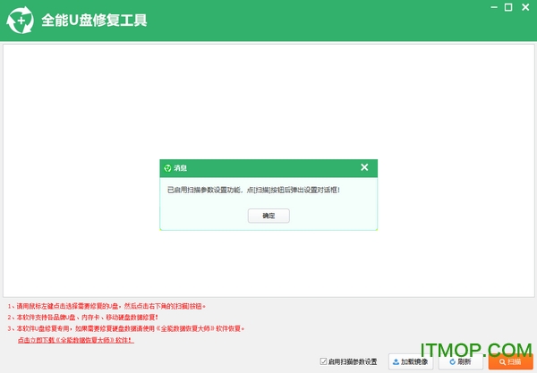The width and height of the screenshot is (537, 373).
Task: Click the 消息 dialog title text
Action: (180, 168)
